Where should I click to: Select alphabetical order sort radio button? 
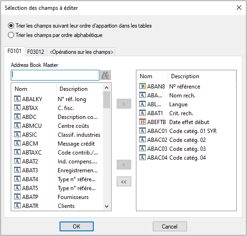11,35
